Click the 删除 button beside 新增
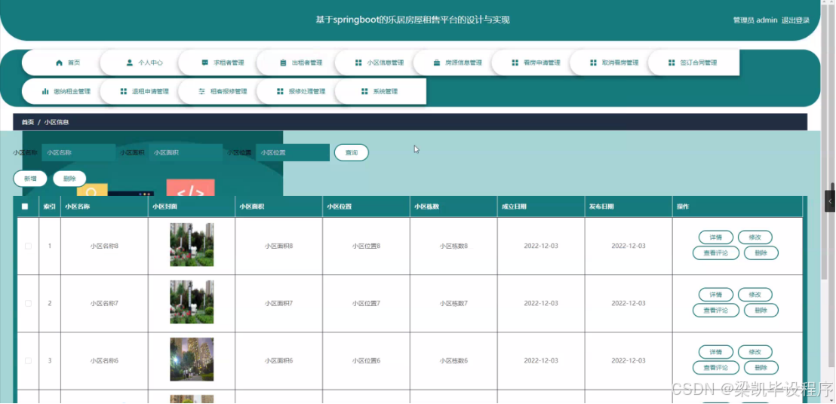Viewport: 836px width, 404px height. (69, 179)
